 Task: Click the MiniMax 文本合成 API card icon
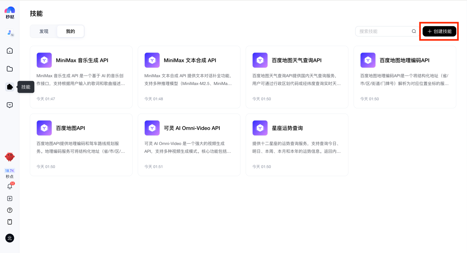tap(152, 60)
